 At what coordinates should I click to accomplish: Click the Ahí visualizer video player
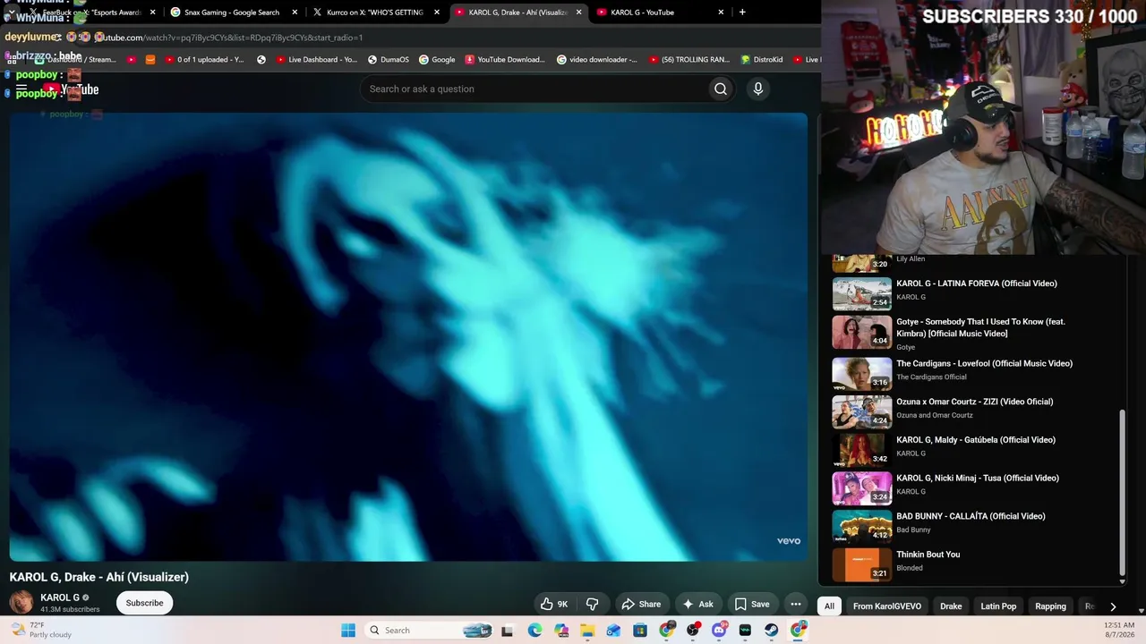click(x=408, y=336)
